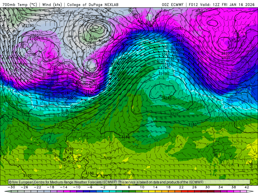Click the minus 6 value on the temperature scale

90,187
